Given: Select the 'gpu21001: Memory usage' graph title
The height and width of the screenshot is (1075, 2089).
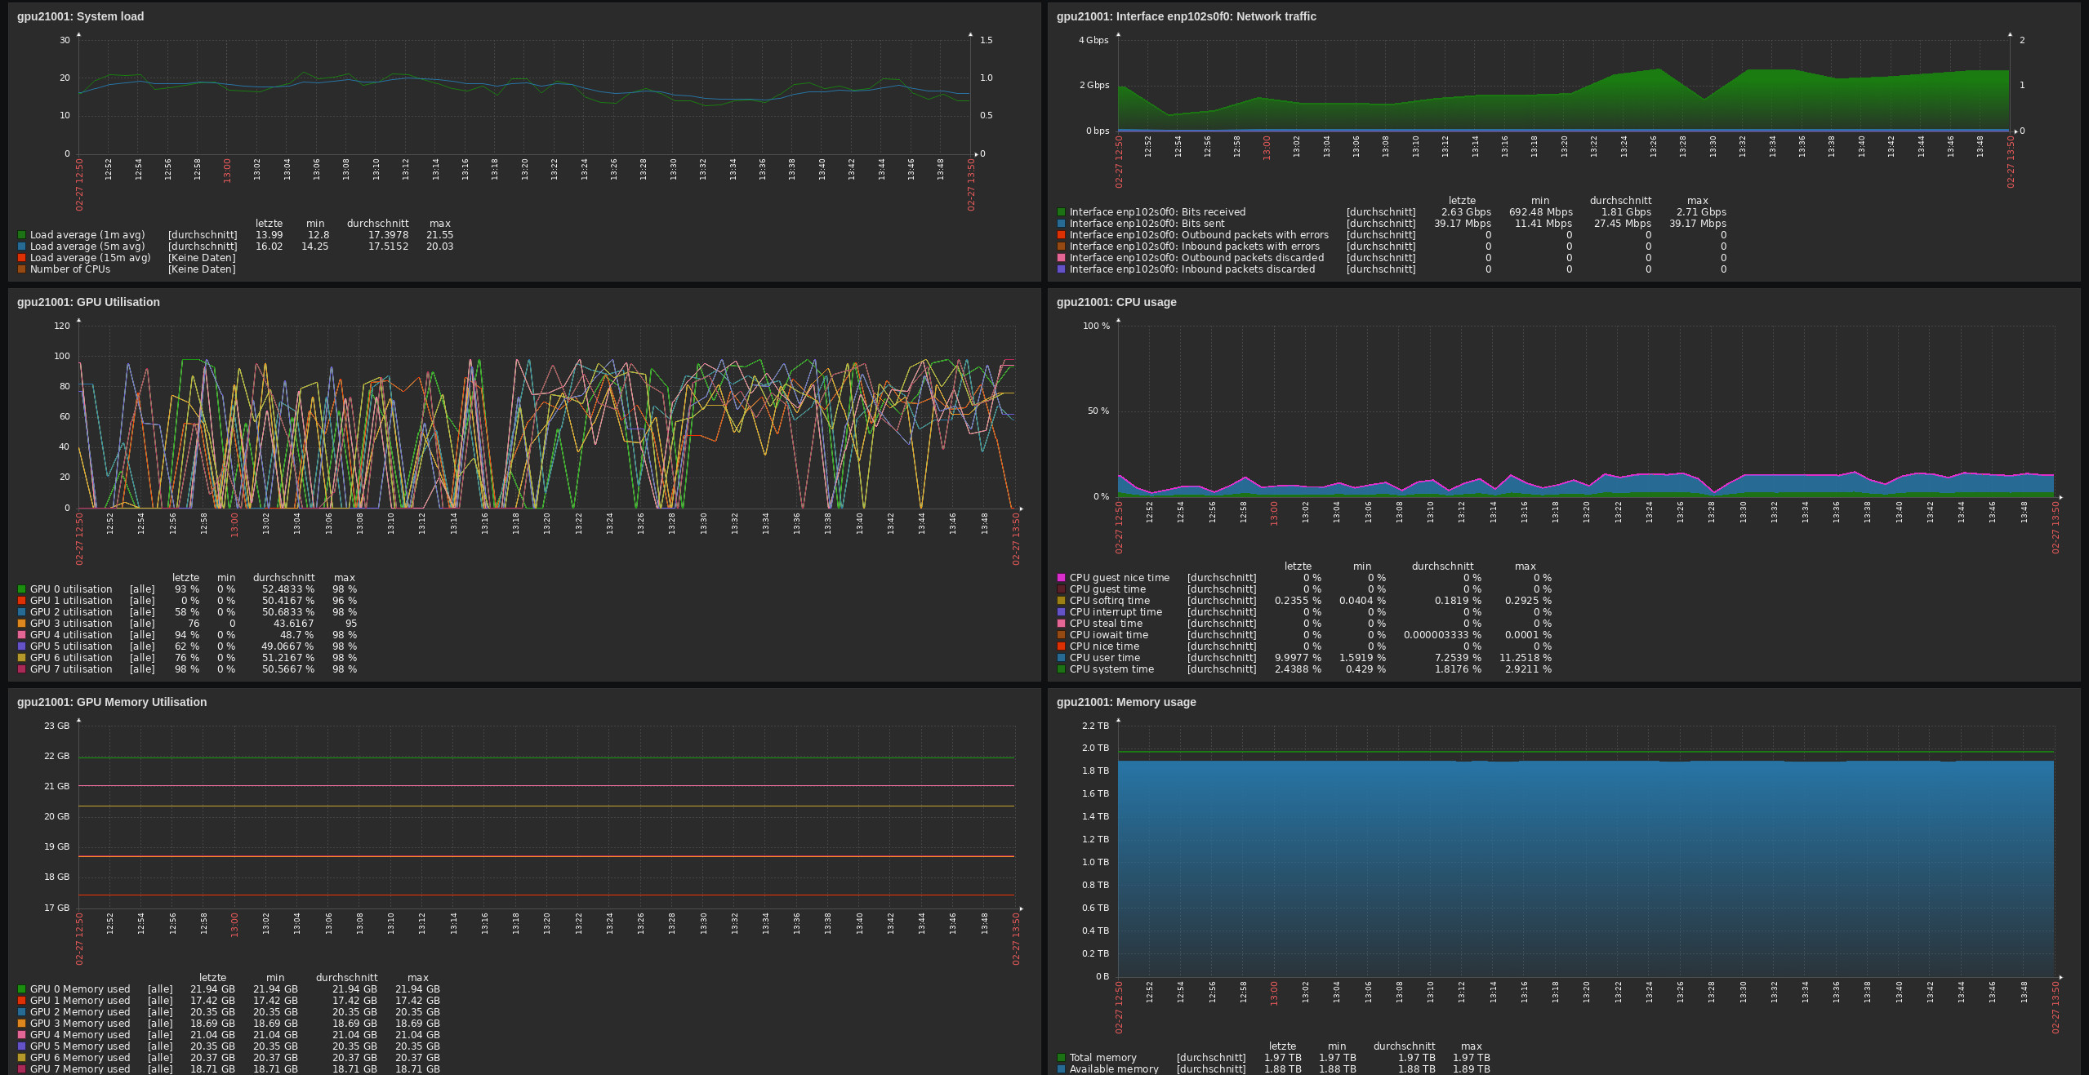Looking at the screenshot, I should pos(1126,702).
